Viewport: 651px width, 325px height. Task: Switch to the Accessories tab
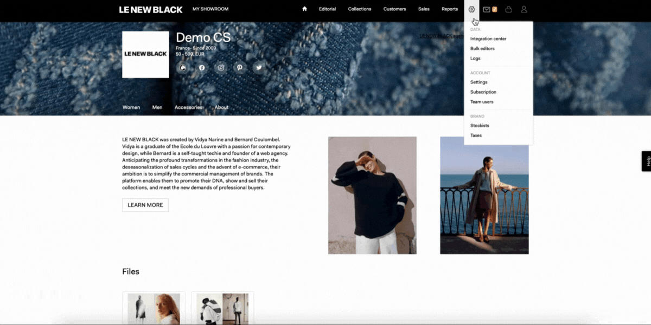tap(188, 107)
